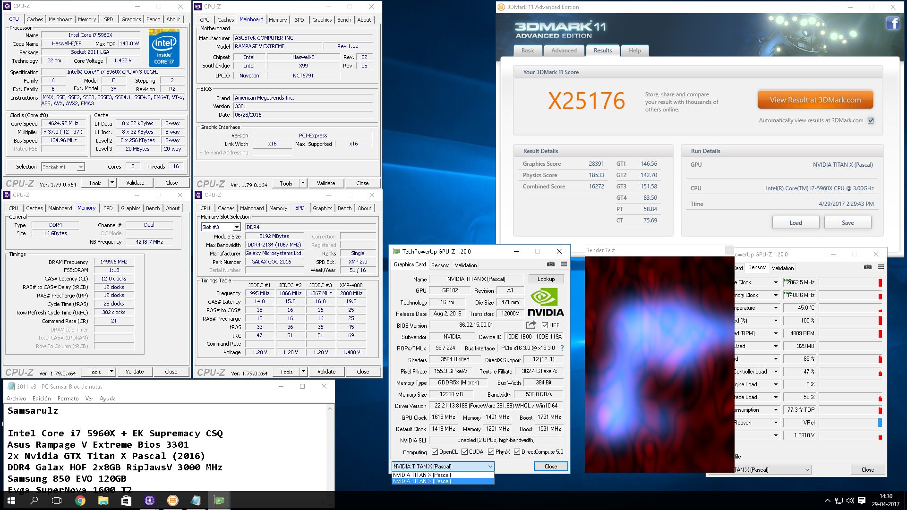907x510 pixels.
Task: Click Close button in GPU-Z Graphics Card window
Action: (551, 466)
